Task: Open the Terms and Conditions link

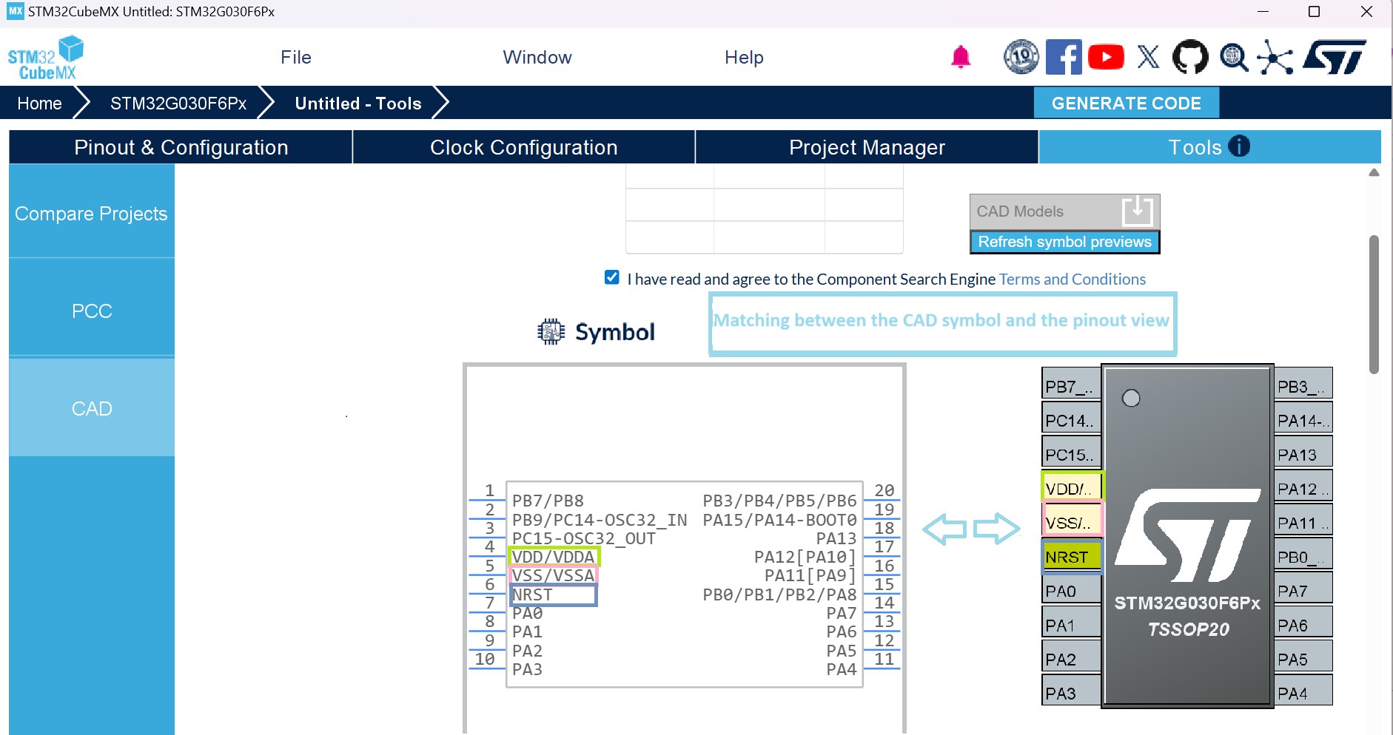Action: click(x=1073, y=279)
